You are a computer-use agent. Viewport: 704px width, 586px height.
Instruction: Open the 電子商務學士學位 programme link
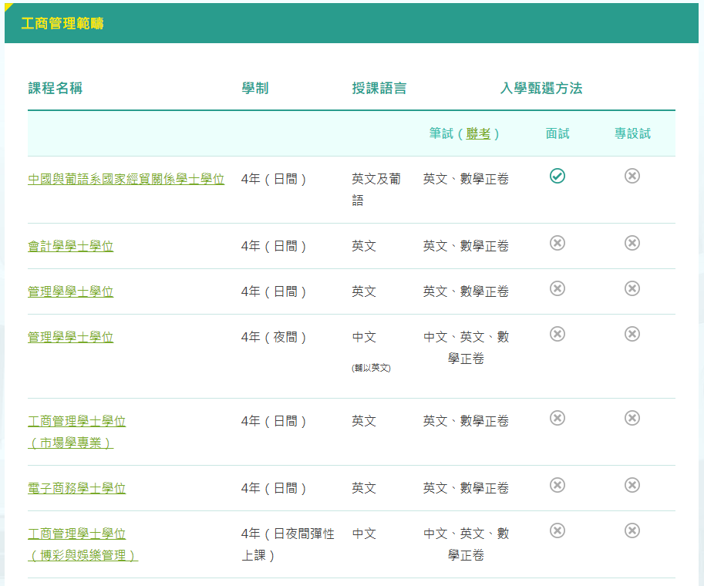[76, 488]
